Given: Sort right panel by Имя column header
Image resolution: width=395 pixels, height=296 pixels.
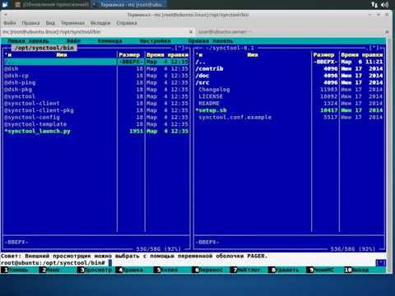Looking at the screenshot, I should click(x=253, y=55).
